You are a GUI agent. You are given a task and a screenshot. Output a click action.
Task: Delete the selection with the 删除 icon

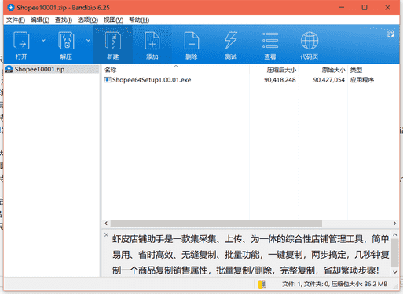(x=192, y=45)
